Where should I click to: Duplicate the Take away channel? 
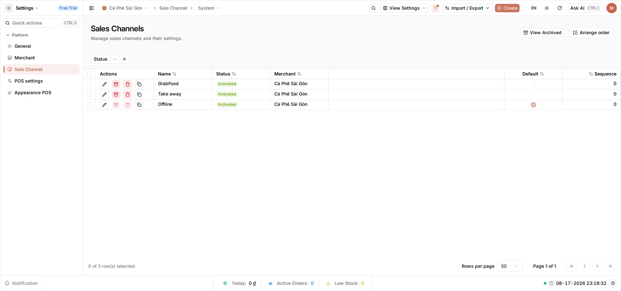click(139, 95)
